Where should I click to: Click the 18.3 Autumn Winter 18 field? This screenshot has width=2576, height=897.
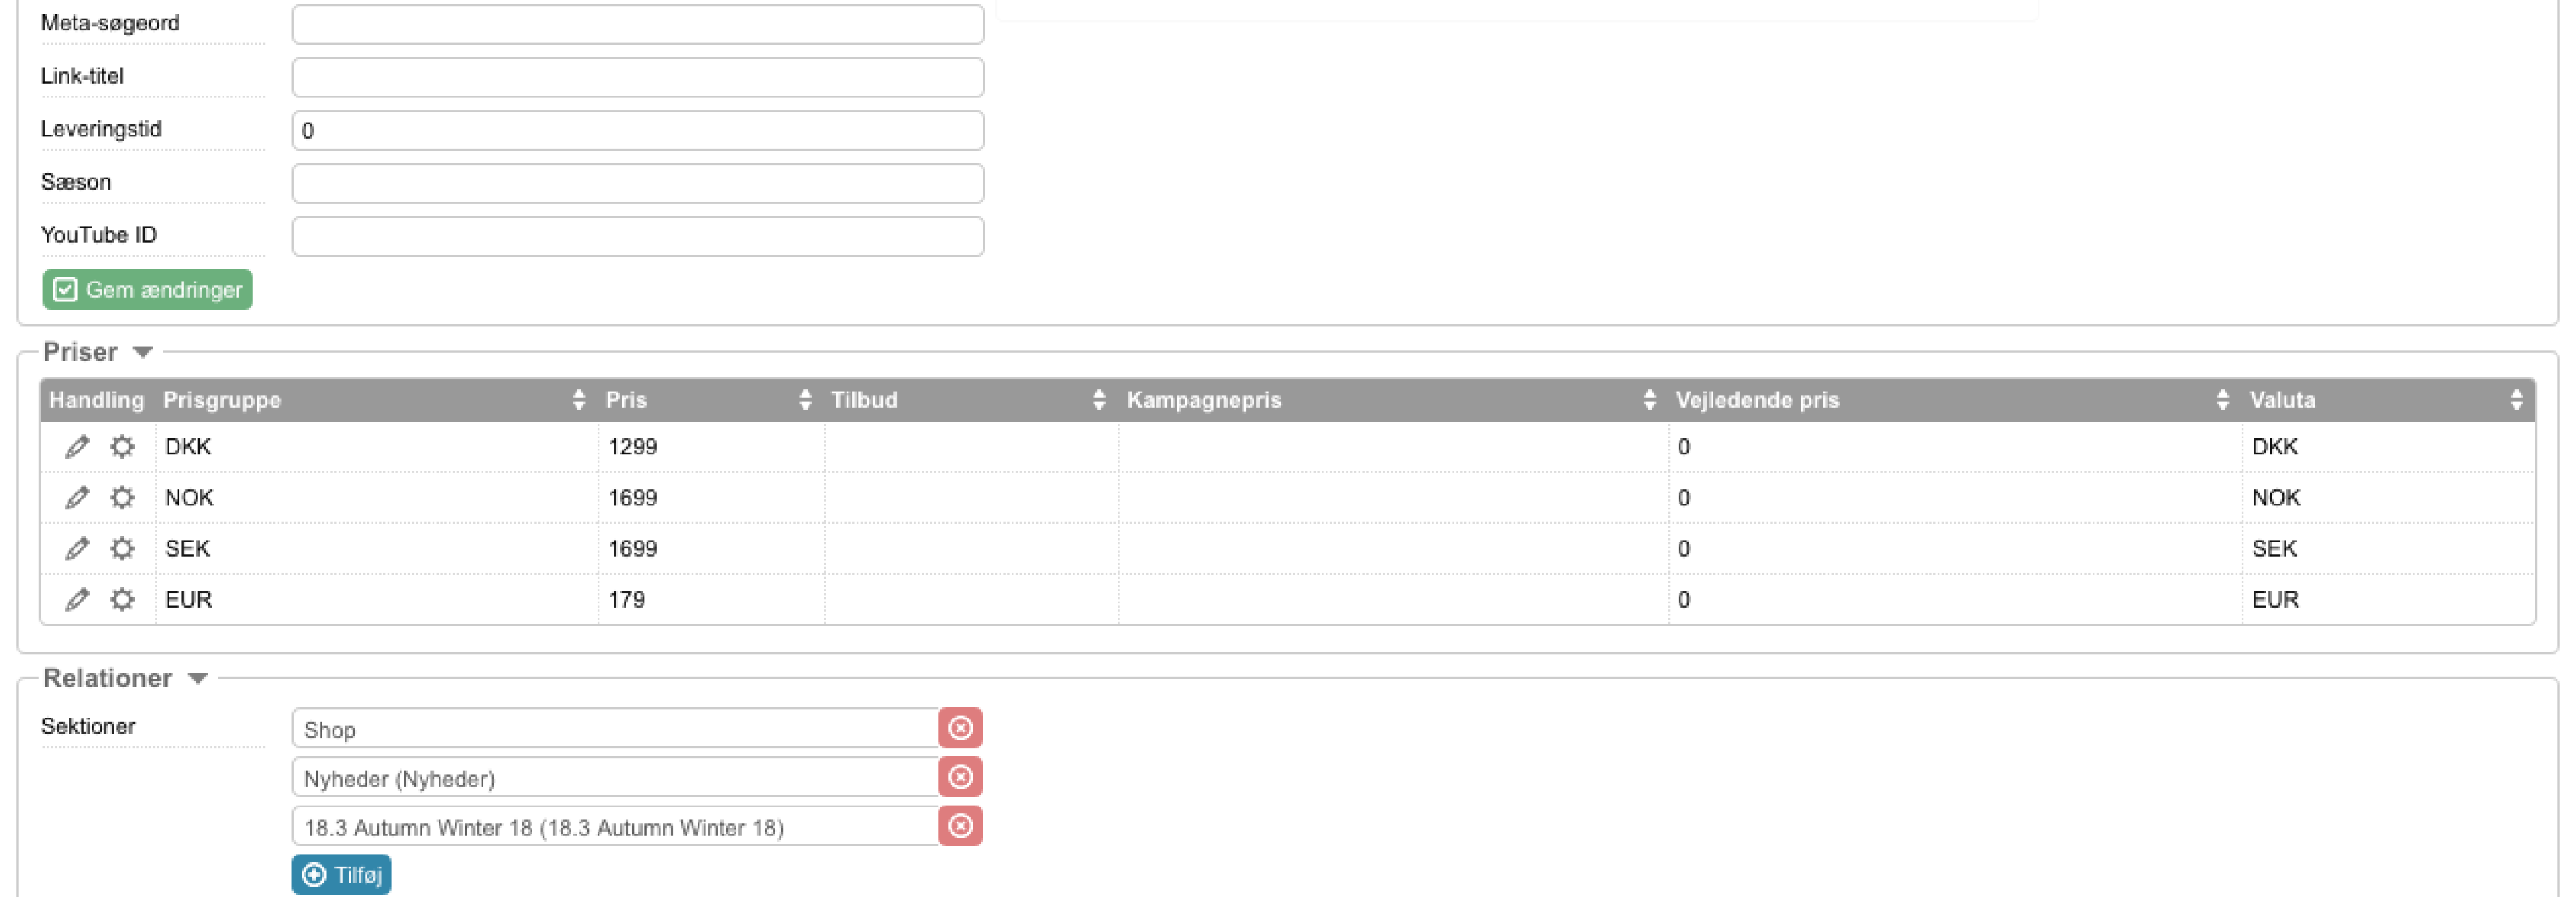pos(615,826)
